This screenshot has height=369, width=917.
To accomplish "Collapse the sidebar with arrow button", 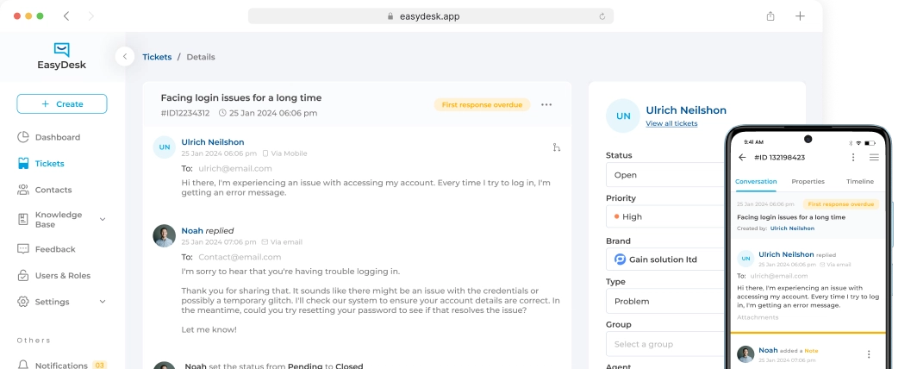I will tap(125, 57).
